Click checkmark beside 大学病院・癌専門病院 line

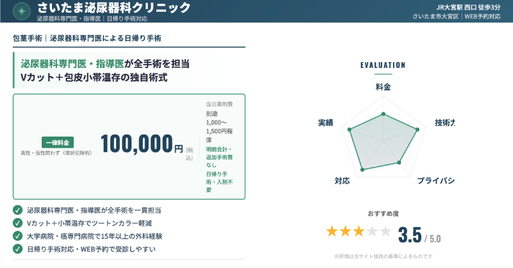(17, 235)
